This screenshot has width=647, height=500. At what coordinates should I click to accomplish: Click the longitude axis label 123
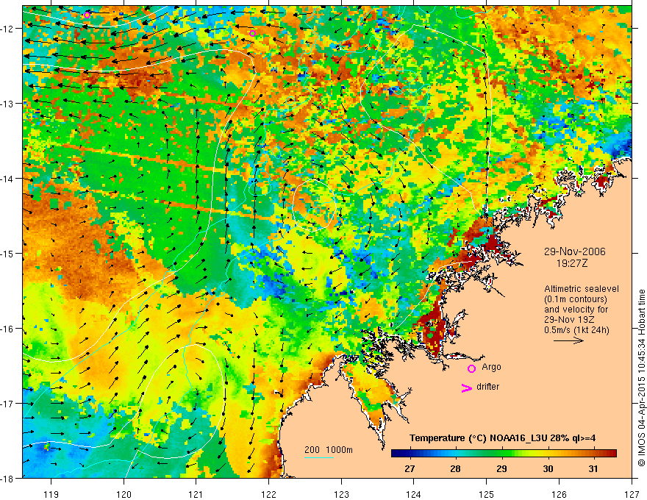[x=341, y=494]
